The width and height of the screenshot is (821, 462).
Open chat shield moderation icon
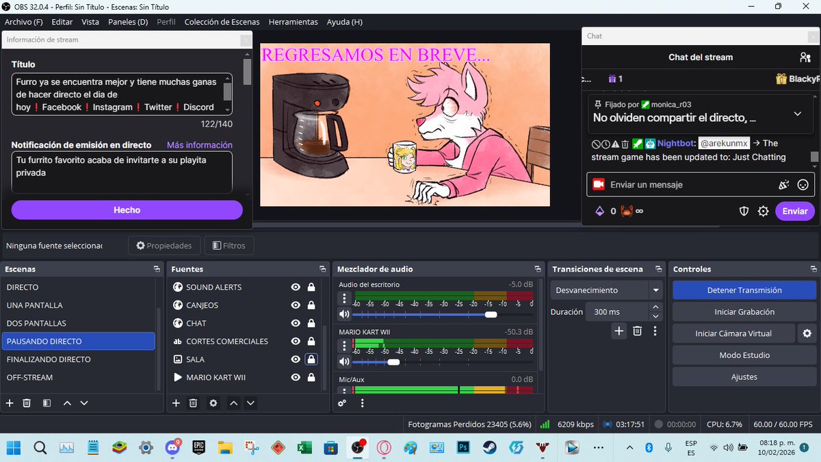pos(744,211)
